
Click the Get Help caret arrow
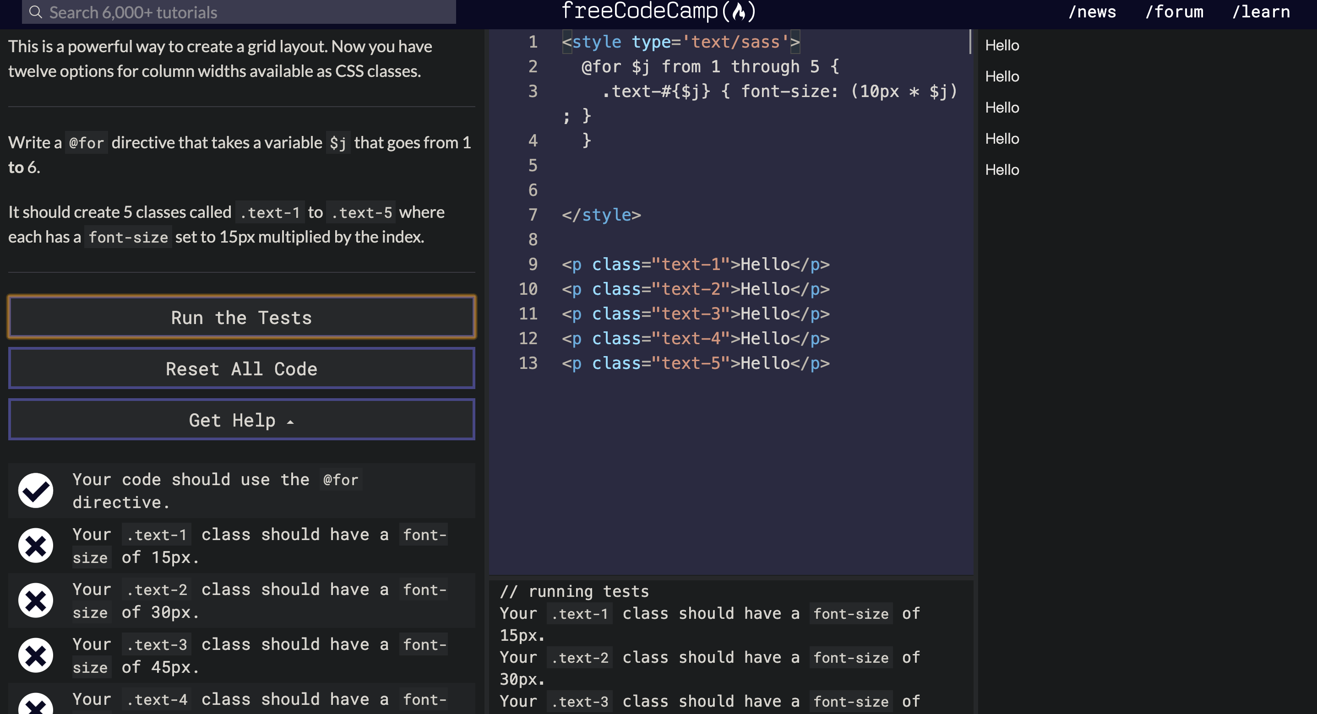pos(290,422)
